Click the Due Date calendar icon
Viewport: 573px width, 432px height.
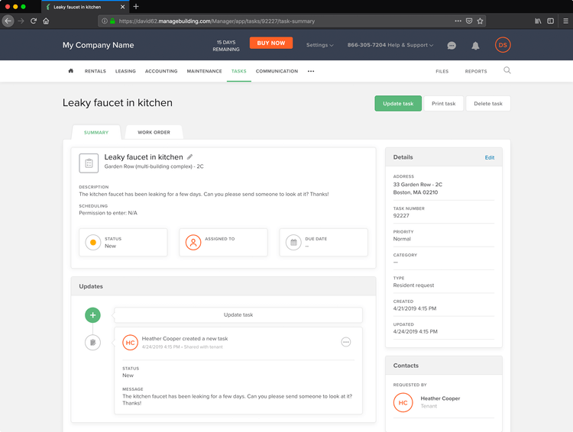[293, 243]
